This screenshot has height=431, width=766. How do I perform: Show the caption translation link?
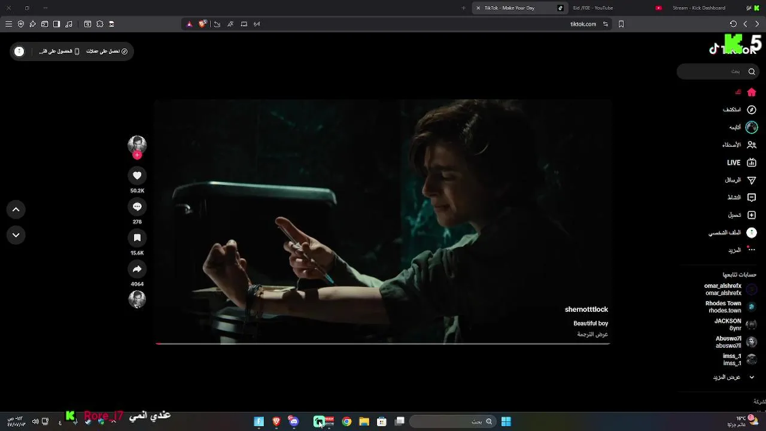[592, 334]
